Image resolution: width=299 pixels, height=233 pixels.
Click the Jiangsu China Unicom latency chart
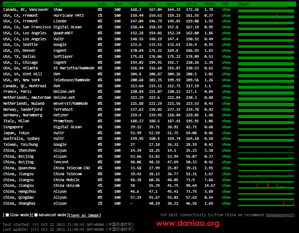coord(266,186)
